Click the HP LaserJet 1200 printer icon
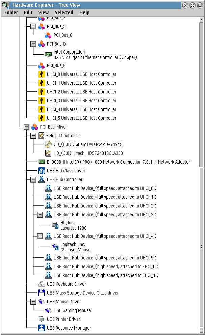Viewport: 205px width, 335px height. click(x=55, y=225)
